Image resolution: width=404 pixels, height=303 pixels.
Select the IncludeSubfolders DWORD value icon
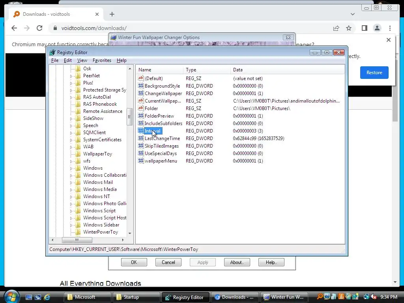141,123
